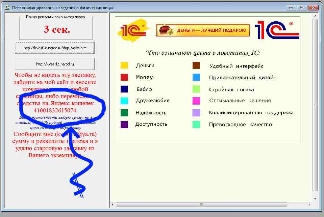Select the 'Бабло' label
Image resolution: width=324 pixels, height=217 pixels.
click(144, 89)
